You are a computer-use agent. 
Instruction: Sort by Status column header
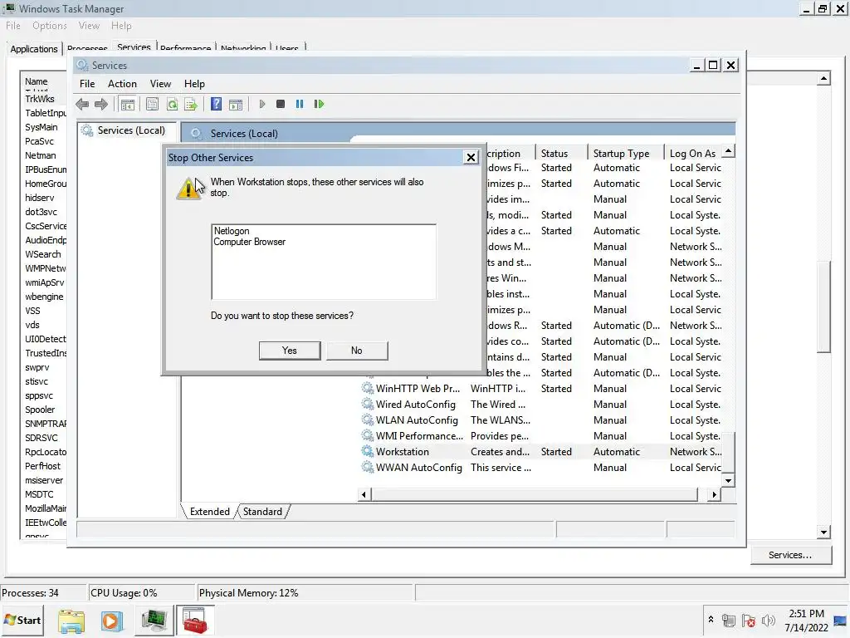pyautogui.click(x=562, y=154)
